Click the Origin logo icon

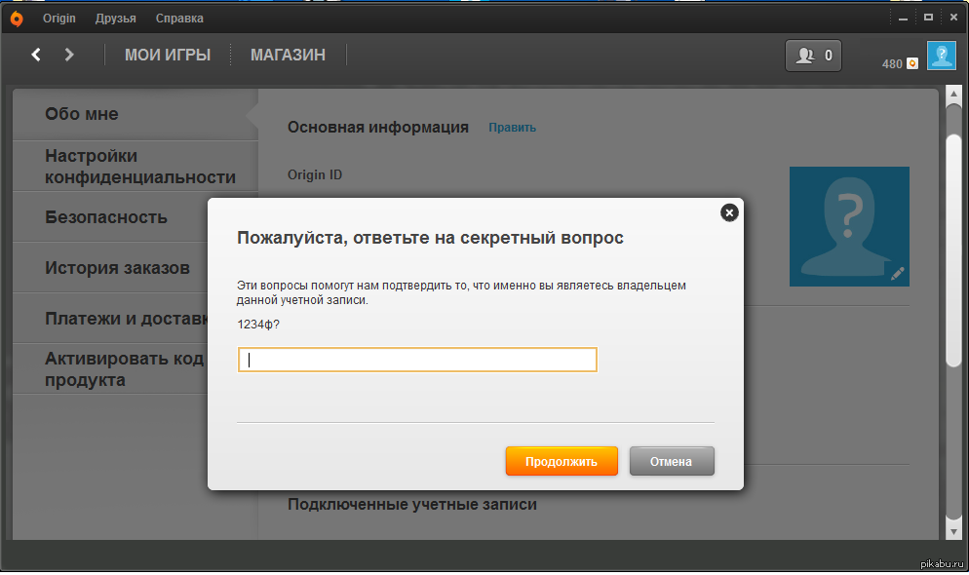tap(17, 19)
